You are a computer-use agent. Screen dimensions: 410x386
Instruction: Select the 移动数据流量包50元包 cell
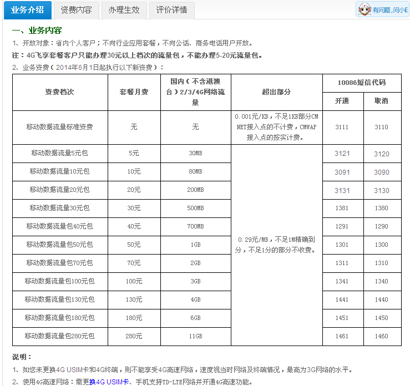point(59,245)
